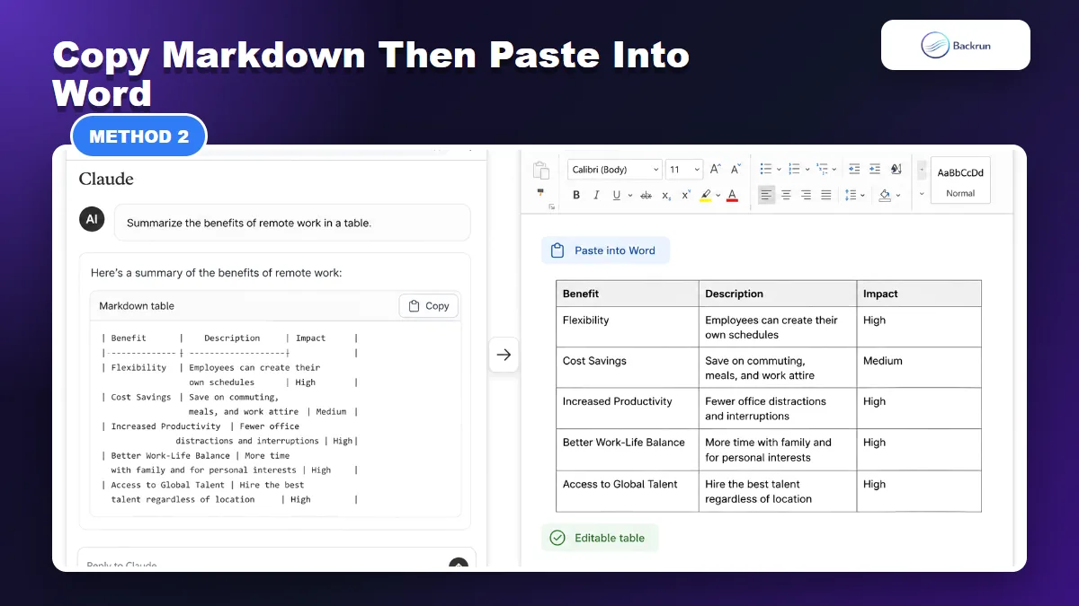Click the Editable table badge
1079x606 pixels.
coord(600,538)
